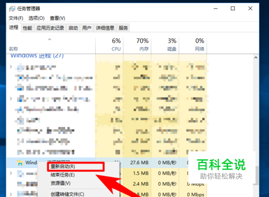
Task: Open the 文件(F) menu
Action: [16, 18]
